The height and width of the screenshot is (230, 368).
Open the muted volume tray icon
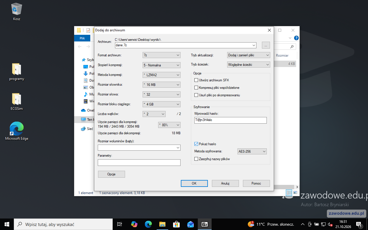coord(330,224)
